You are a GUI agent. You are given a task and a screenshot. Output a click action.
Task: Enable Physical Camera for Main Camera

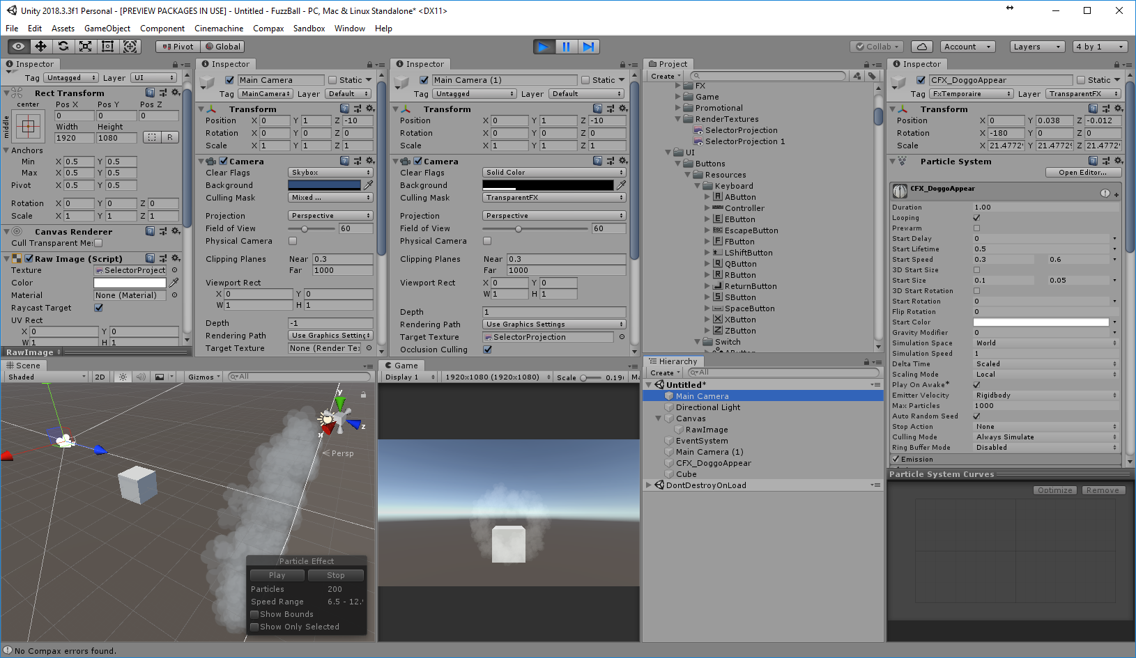[x=293, y=241]
